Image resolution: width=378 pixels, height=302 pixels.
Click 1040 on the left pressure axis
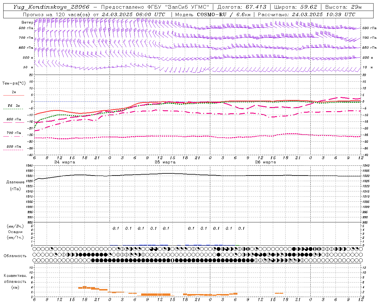30,166
